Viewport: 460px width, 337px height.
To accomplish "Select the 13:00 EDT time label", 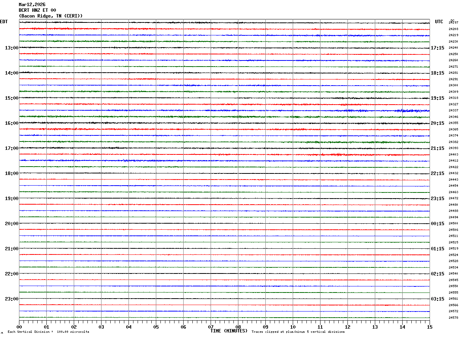I will (12, 48).
